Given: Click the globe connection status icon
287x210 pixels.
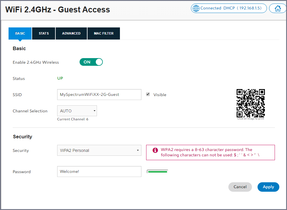Looking at the screenshot, I should 196,8.
